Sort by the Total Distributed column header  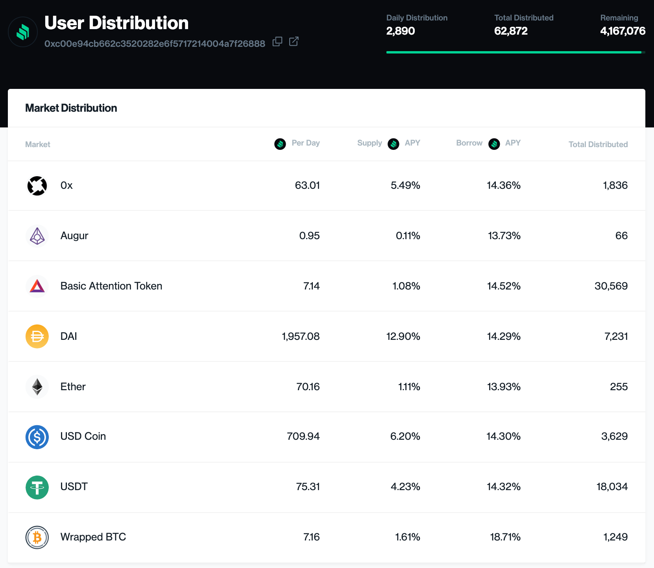coord(598,144)
